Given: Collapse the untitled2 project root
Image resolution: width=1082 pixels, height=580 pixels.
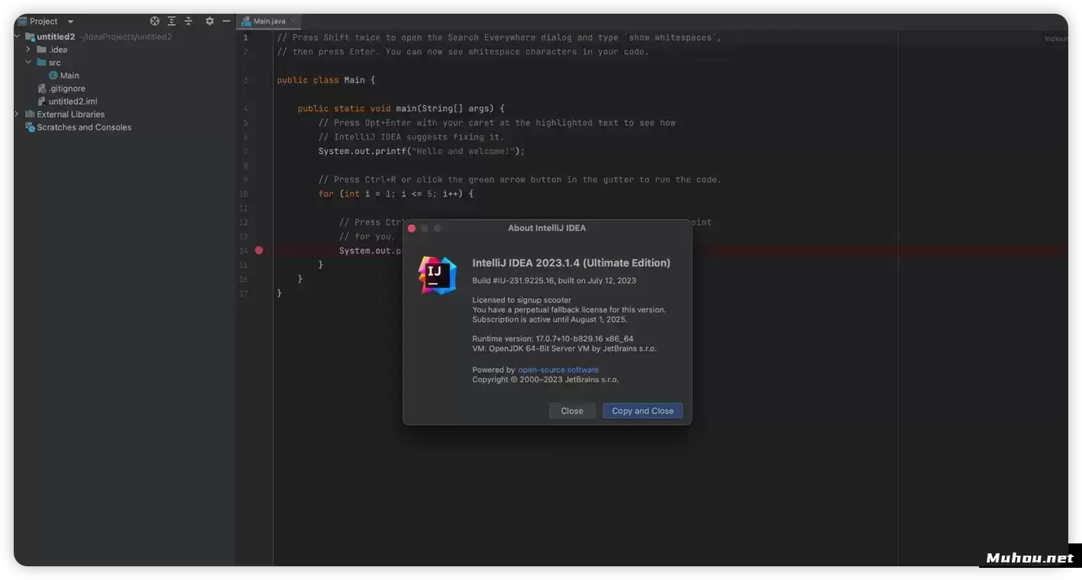Looking at the screenshot, I should click(18, 37).
